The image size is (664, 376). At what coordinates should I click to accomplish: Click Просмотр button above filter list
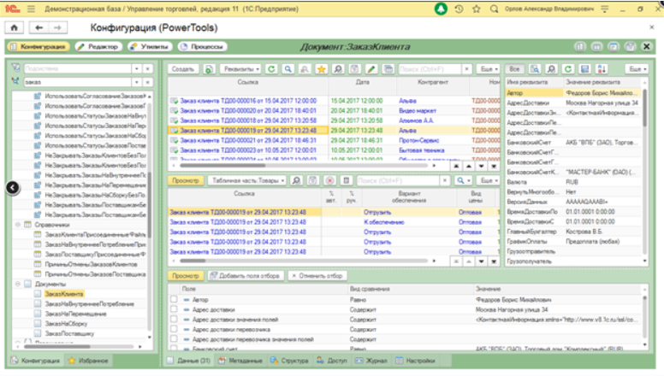coord(186,276)
